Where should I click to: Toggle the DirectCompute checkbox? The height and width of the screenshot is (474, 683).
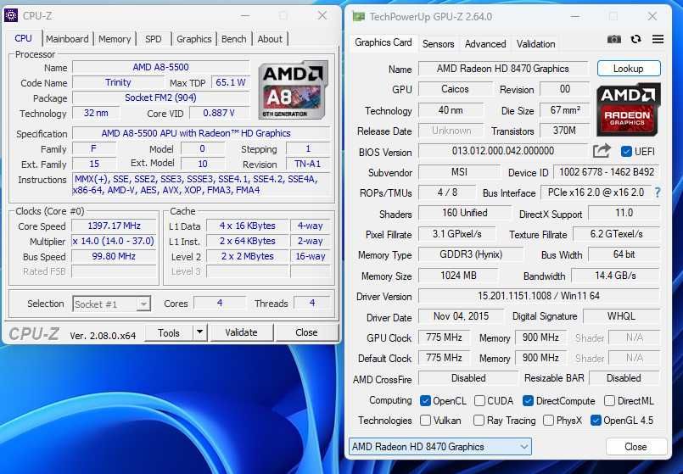(x=528, y=401)
